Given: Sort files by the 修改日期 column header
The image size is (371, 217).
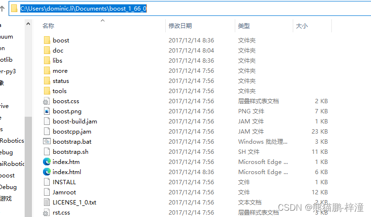Looking at the screenshot, I should 180,26.
